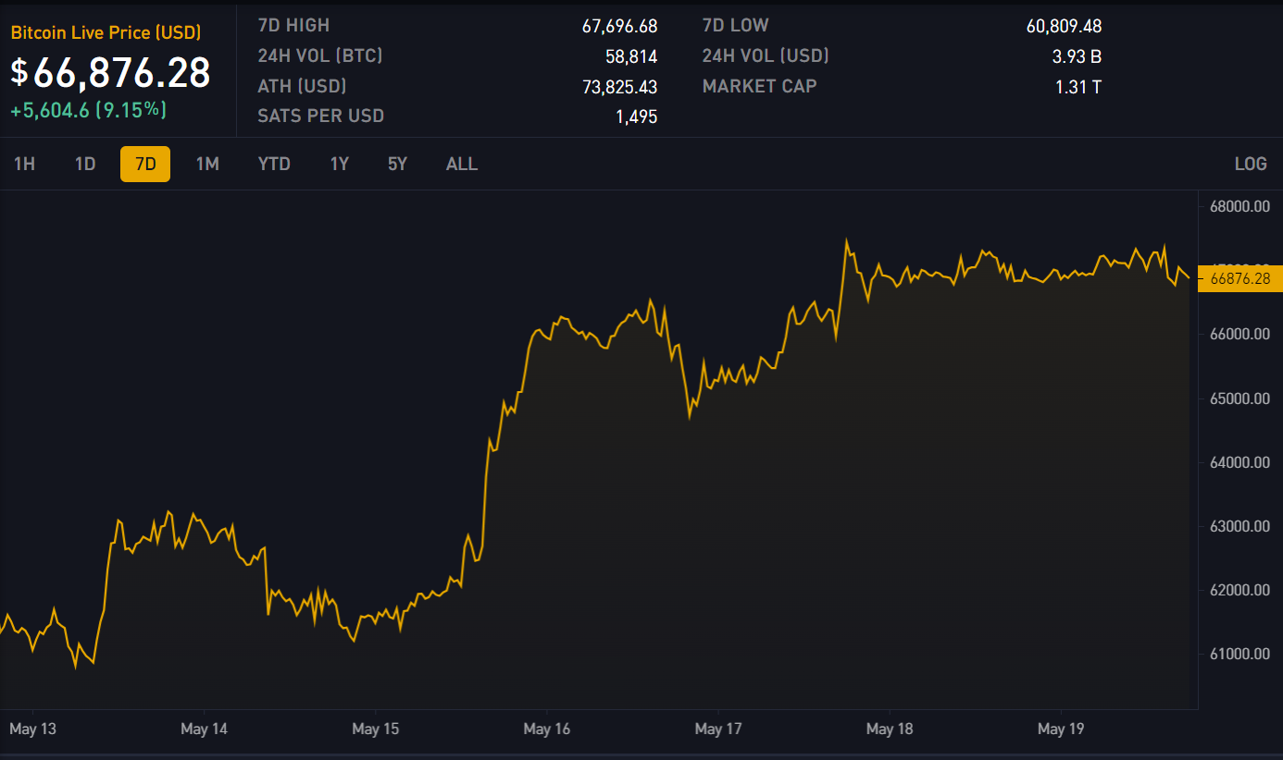Click the ATH (USD) label
The width and height of the screenshot is (1283, 760).
click(x=302, y=86)
